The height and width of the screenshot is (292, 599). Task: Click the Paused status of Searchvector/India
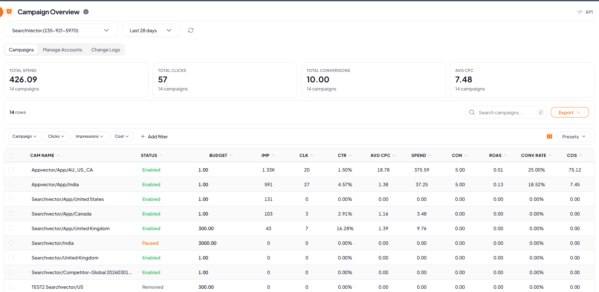[150, 243]
